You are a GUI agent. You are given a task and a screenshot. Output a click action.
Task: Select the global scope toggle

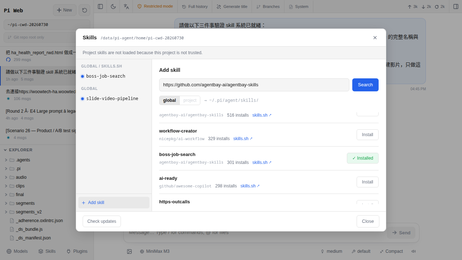(170, 100)
